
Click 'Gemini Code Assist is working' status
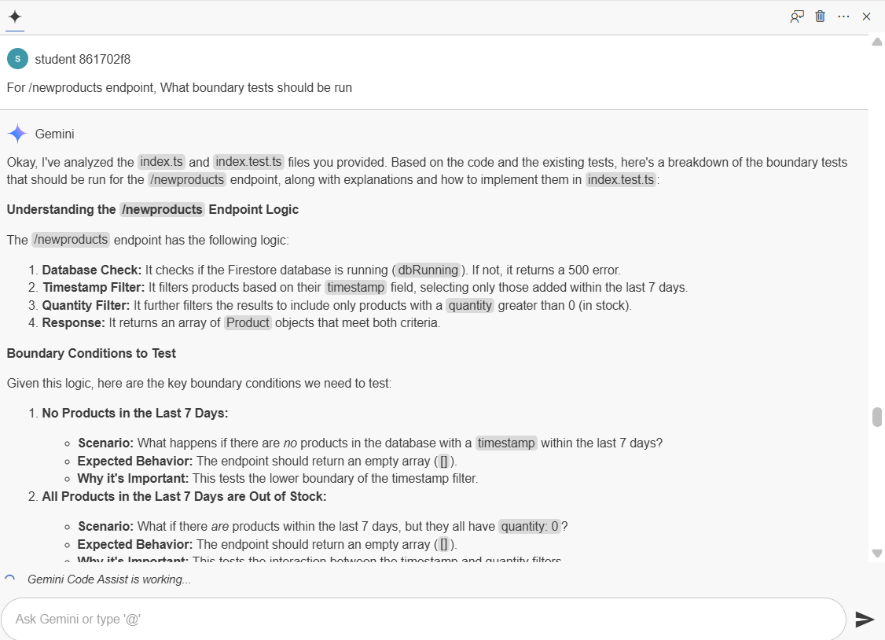click(109, 579)
